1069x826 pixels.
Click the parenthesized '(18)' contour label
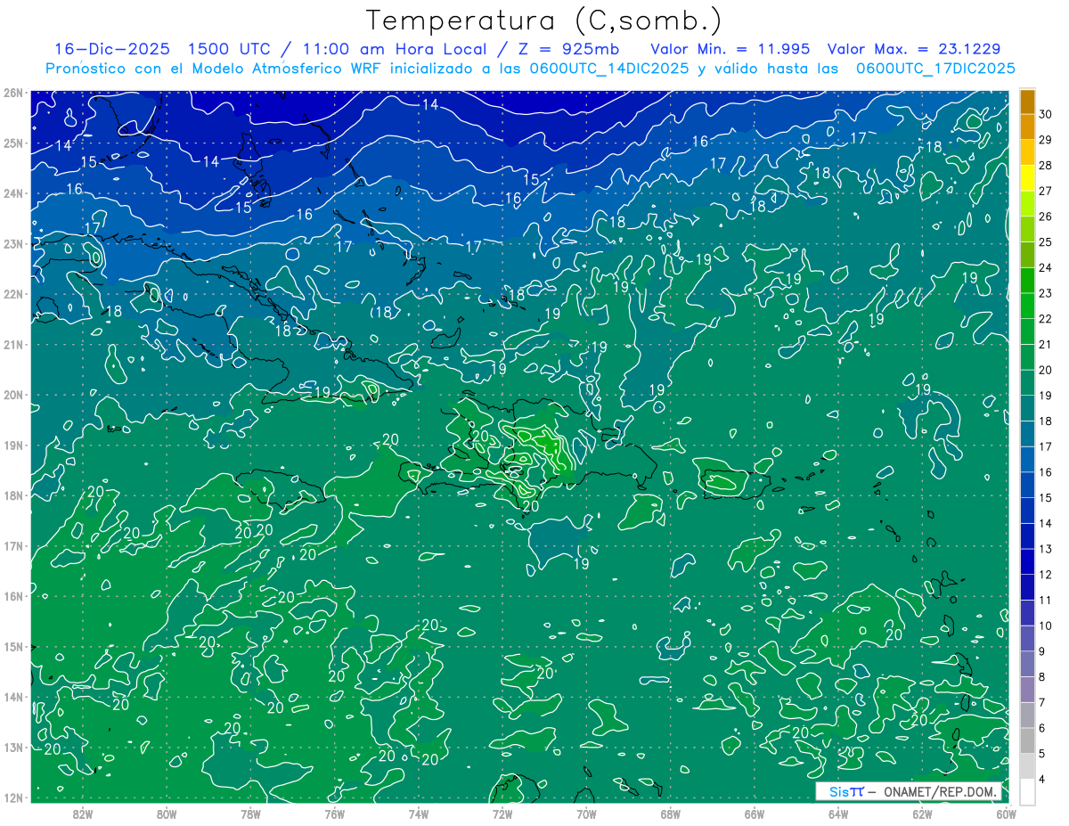click(x=384, y=312)
